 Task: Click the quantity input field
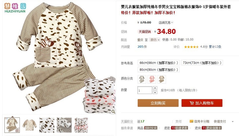(145, 90)
